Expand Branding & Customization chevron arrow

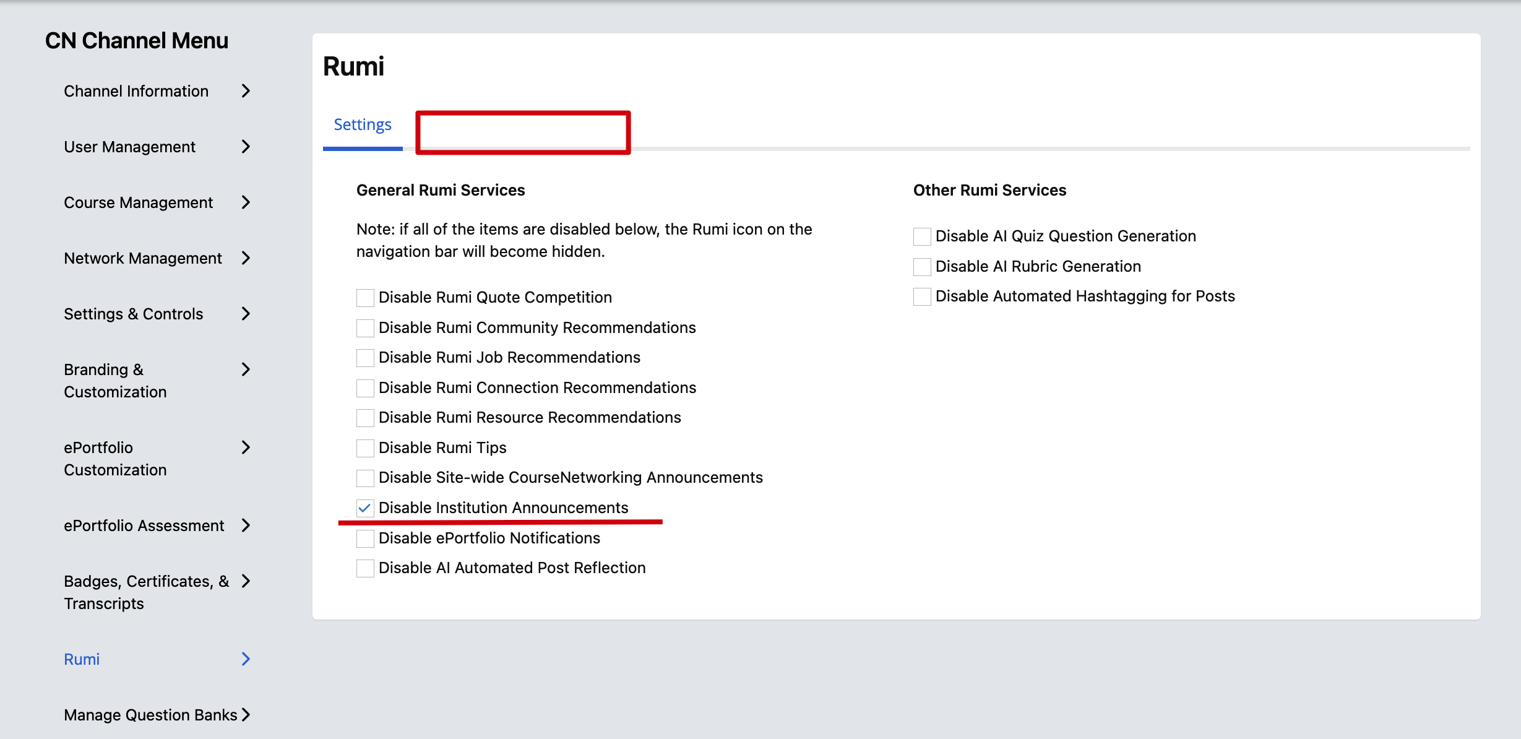[246, 369]
